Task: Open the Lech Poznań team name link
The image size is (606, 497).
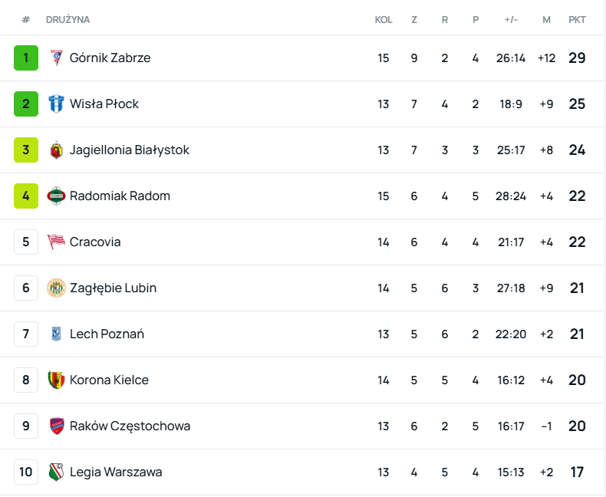Action: [x=107, y=334]
